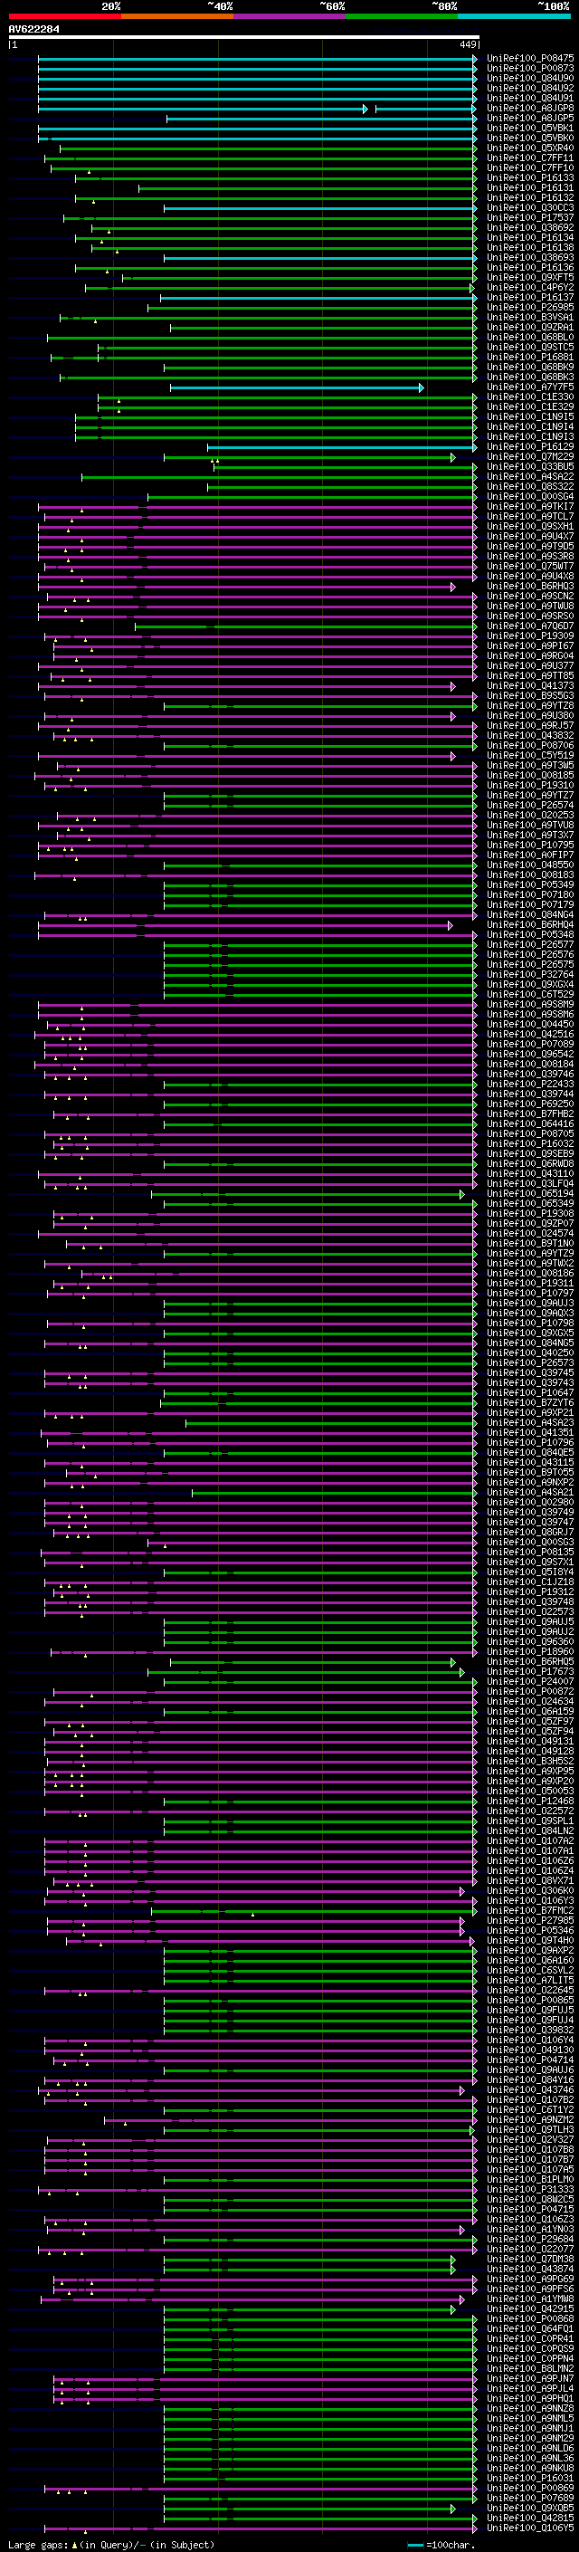
Task: Select the UniRef100_B1PLM0 label
Action: (529, 2180)
